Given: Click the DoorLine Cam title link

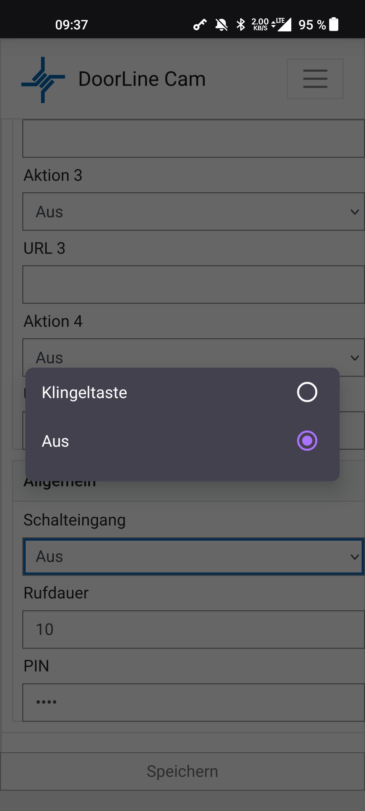Looking at the screenshot, I should click(142, 79).
